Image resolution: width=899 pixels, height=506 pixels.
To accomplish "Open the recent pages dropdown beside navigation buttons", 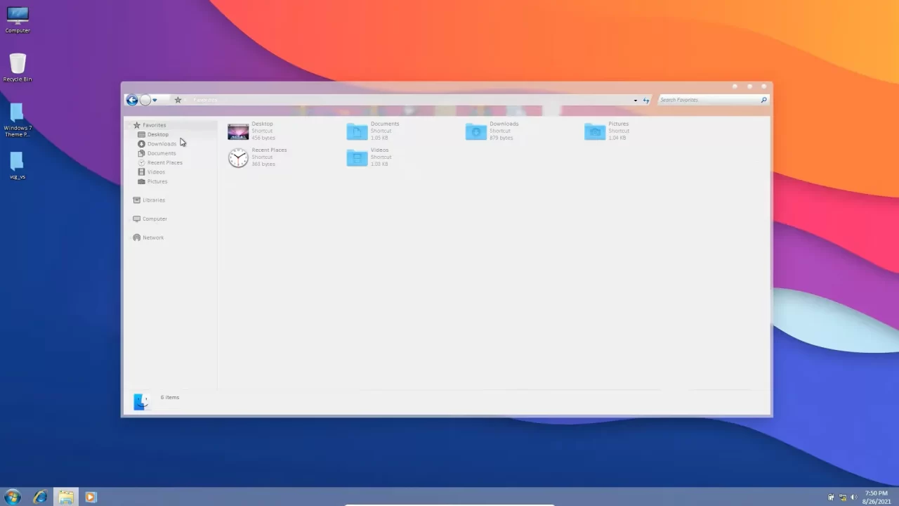I will [155, 100].
